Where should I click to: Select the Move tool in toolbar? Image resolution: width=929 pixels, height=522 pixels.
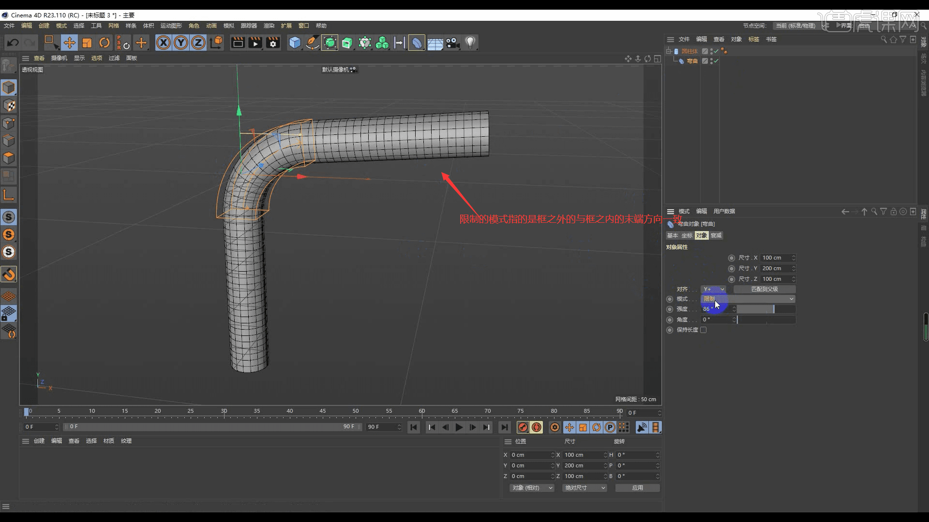coord(69,43)
